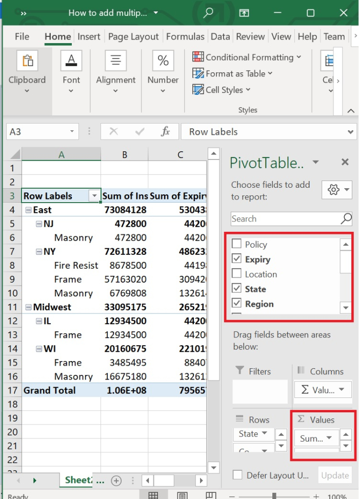The height and width of the screenshot is (499, 359).
Task: Uncheck the Expiry field checkbox
Action: [x=236, y=260]
